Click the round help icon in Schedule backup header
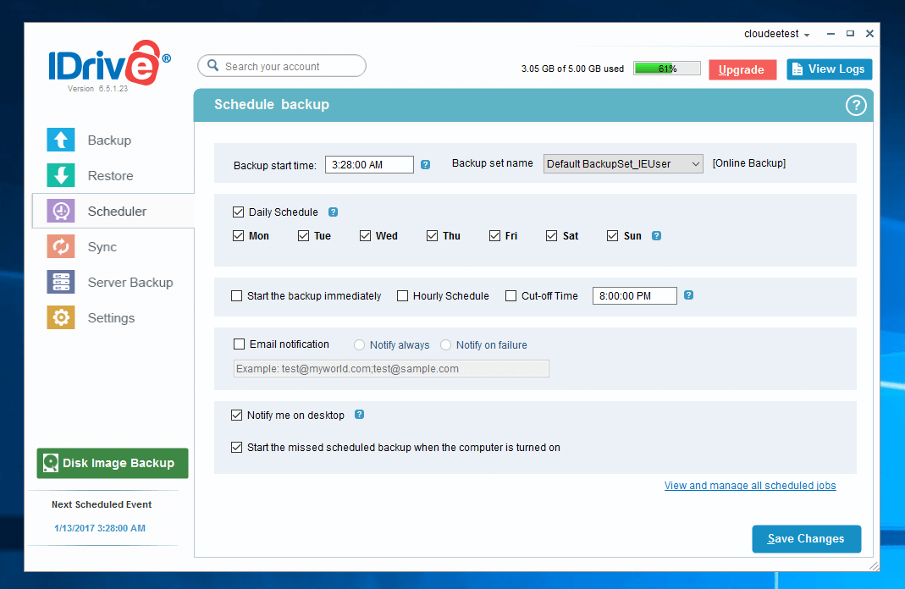 pos(856,105)
